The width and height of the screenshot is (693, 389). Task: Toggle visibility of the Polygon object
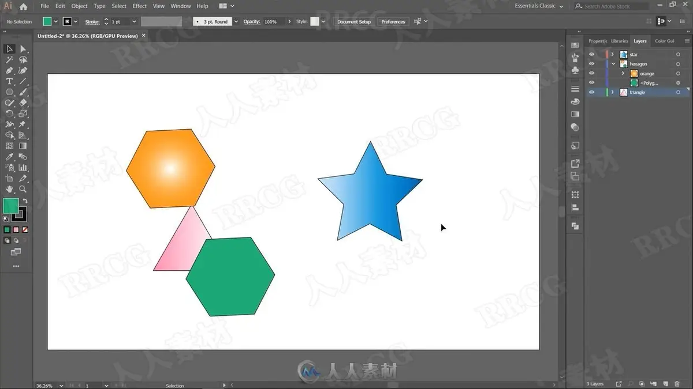pyautogui.click(x=591, y=83)
